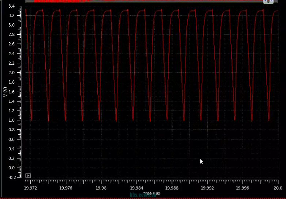Click the 'V (V)' vertical axis title
The height and width of the screenshot is (199, 286).
(5, 92)
